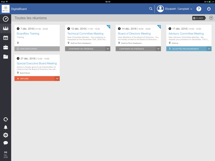Image resolution: width=215 pixels, height=161 pixels.
Task: Click location pin on BoardNox Training card
Action: pyautogui.click(x=18, y=43)
